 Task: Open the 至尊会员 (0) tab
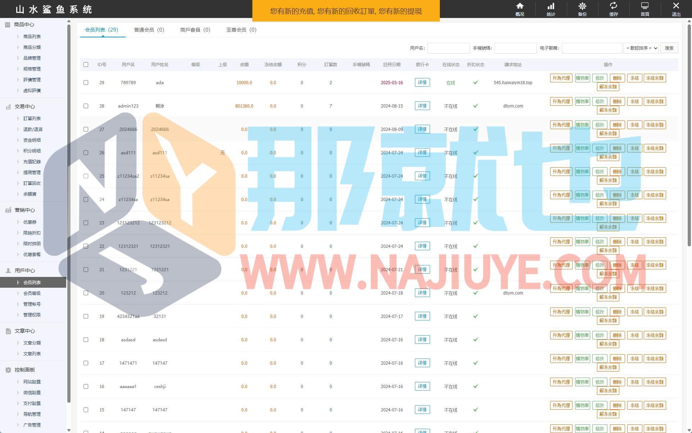tap(241, 30)
